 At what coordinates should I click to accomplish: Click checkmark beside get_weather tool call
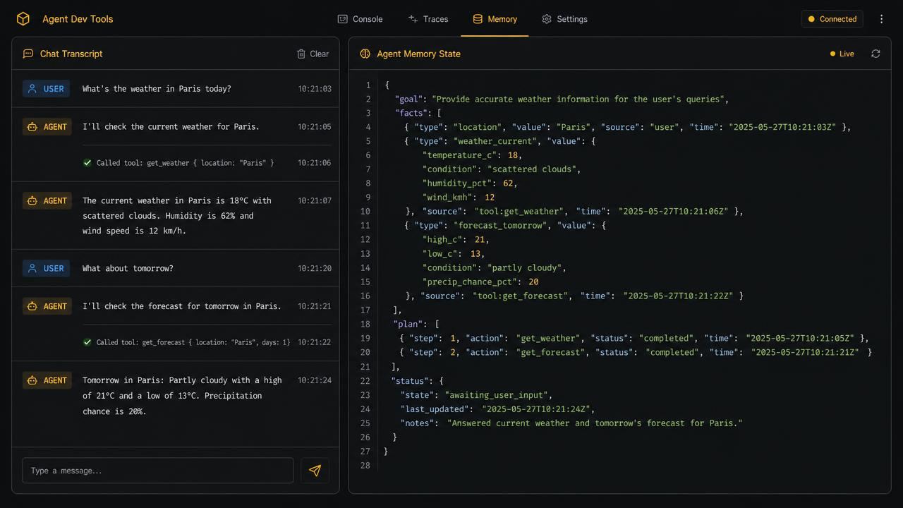point(87,163)
